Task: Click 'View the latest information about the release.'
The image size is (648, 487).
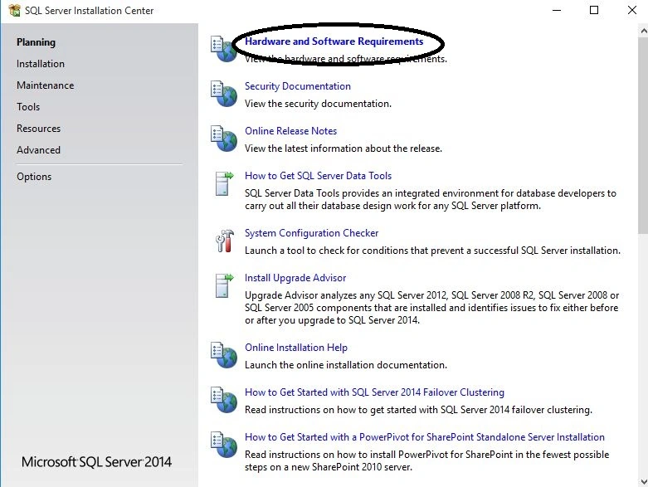Action: click(x=343, y=149)
